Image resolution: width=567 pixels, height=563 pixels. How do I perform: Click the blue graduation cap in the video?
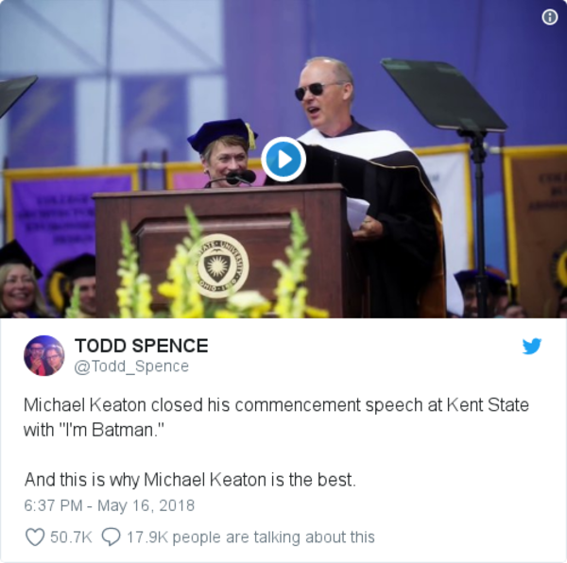(221, 134)
